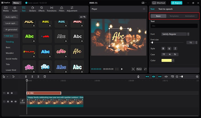Open the All filter dropdown
The width and height of the screenshot is (201, 118).
[x=83, y=17]
